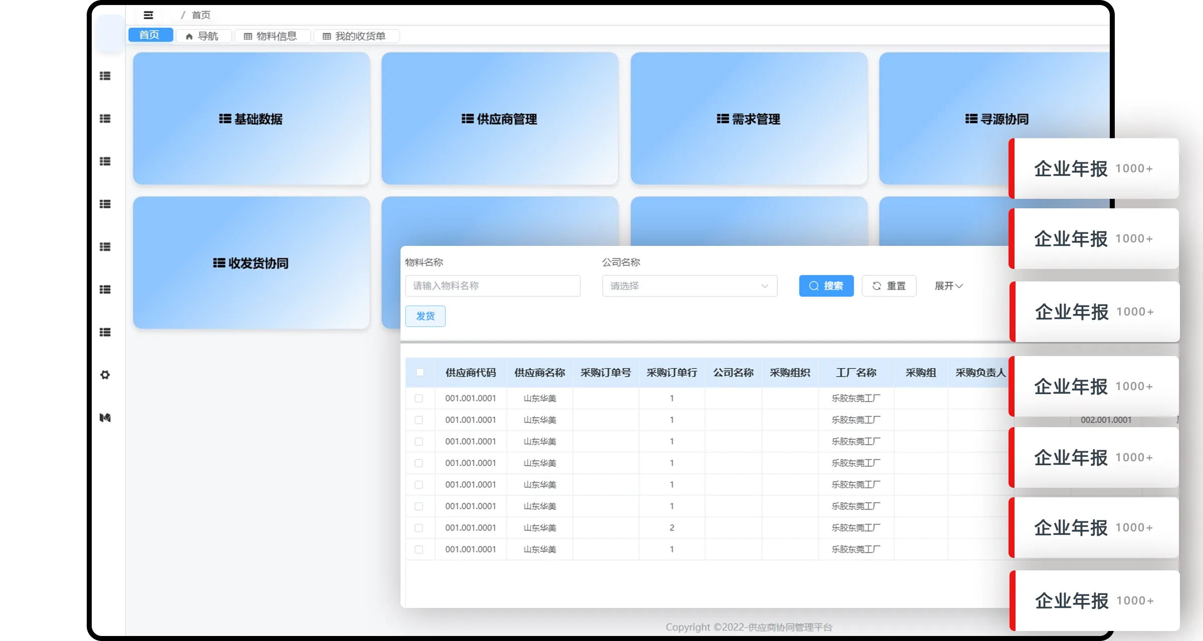Switch to the 我的收货单 tab
The image size is (1203, 641).
355,37
